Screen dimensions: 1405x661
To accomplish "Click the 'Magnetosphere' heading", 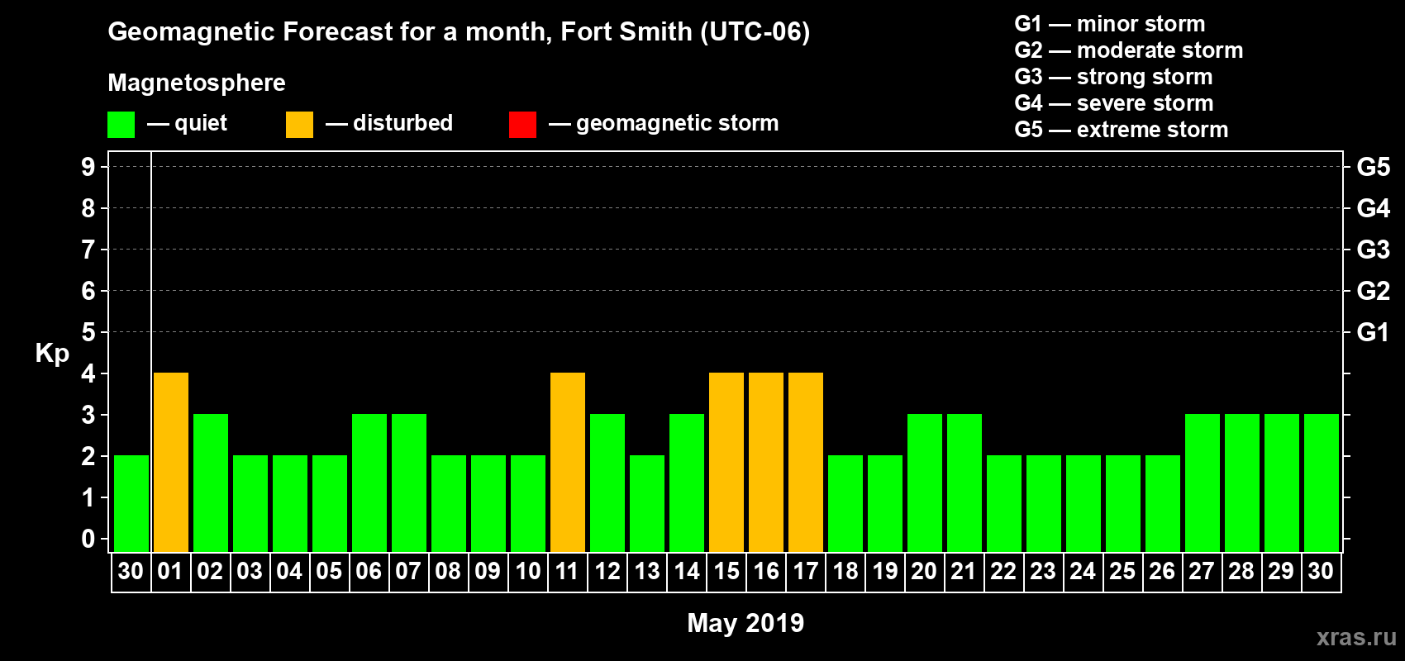I will (197, 83).
